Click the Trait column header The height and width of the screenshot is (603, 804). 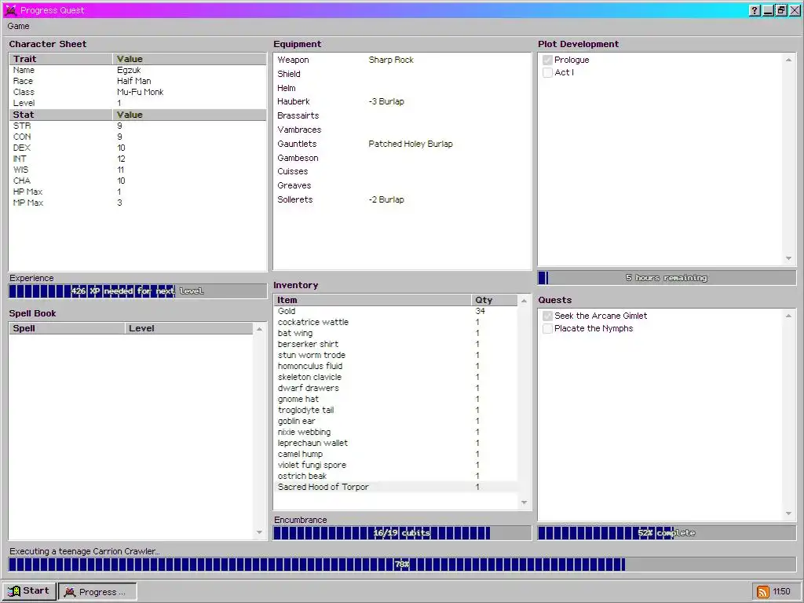click(60, 59)
